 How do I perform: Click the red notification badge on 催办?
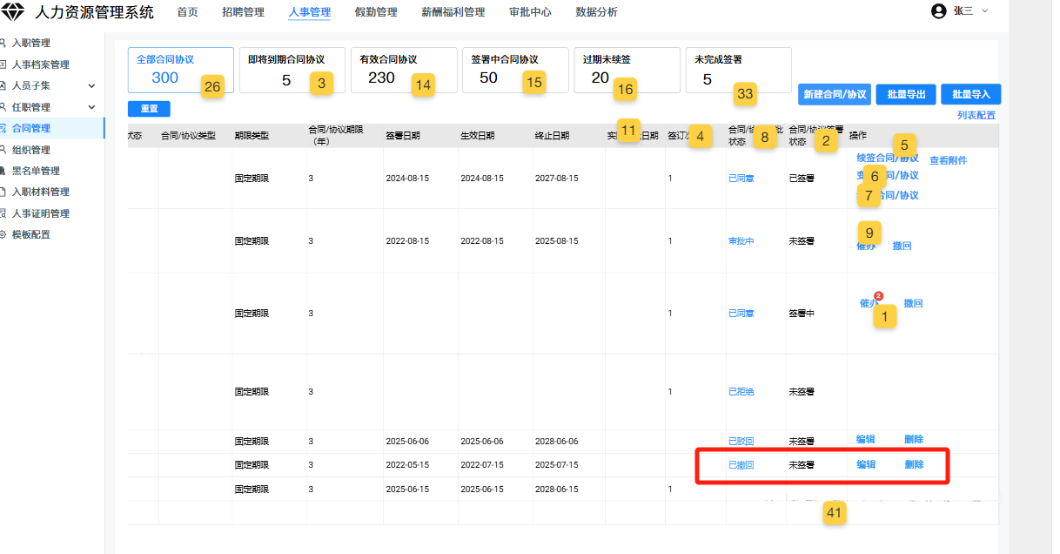[x=878, y=295]
